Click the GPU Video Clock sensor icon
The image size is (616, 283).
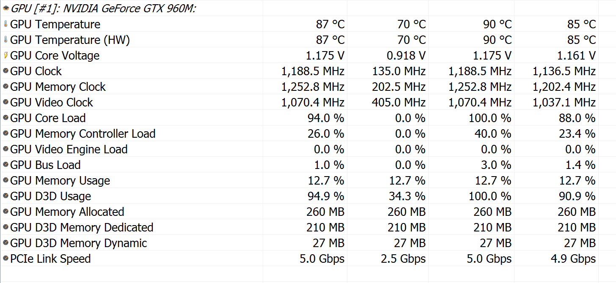point(5,103)
